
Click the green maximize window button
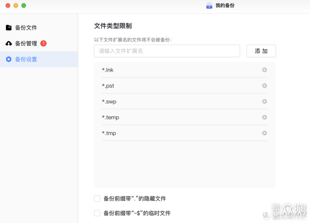coord(24,6)
